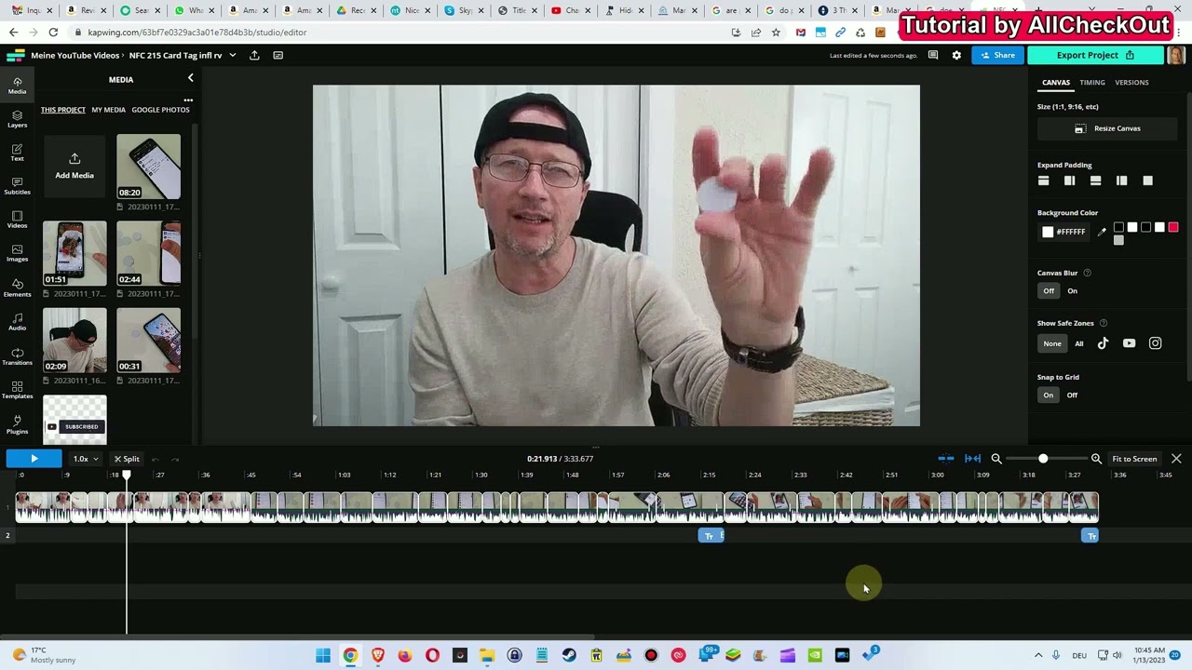Select the This Project tab
The width and height of the screenshot is (1192, 670).
coord(62,110)
